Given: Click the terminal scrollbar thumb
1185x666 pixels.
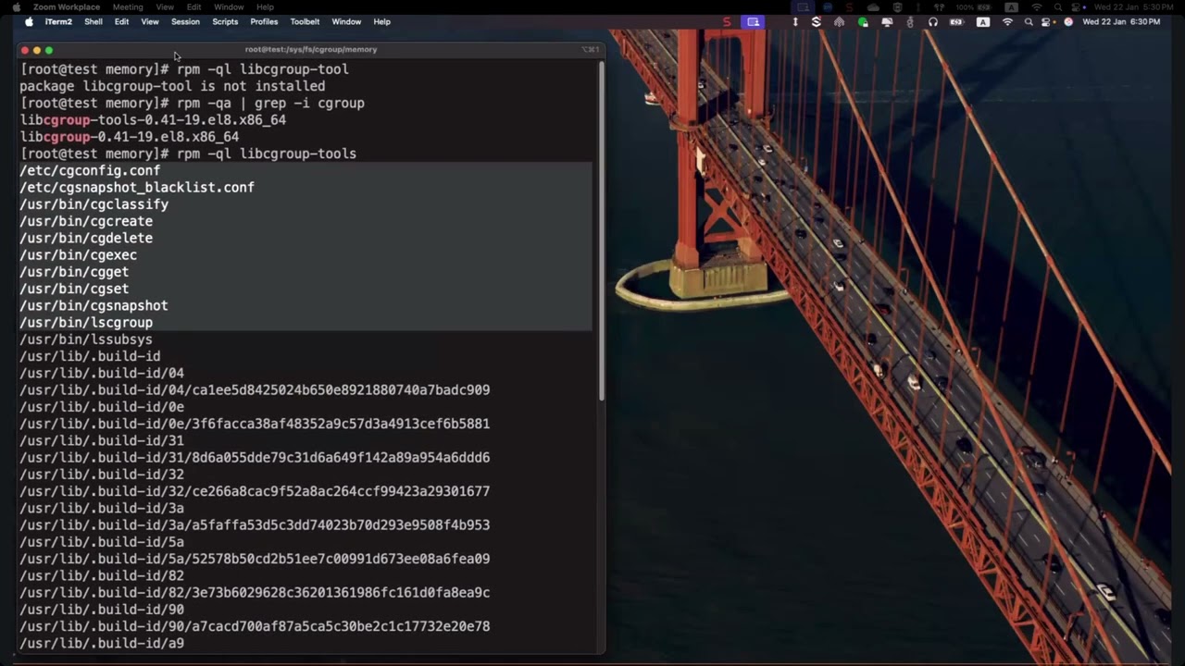Looking at the screenshot, I should [x=602, y=231].
